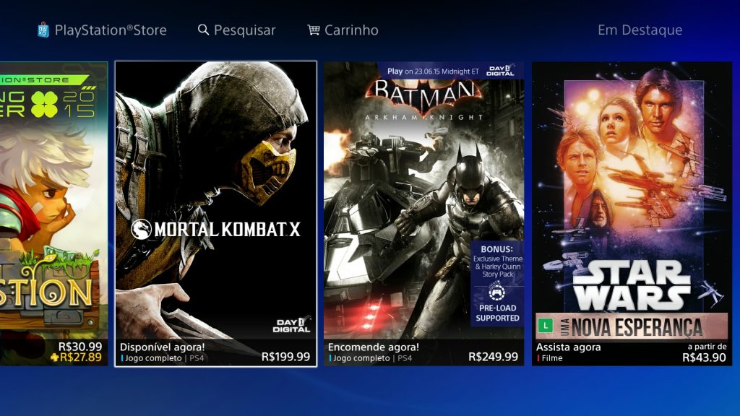Image resolution: width=740 pixels, height=416 pixels.
Task: Click the Star Wars price R$43.90
Action: point(704,357)
